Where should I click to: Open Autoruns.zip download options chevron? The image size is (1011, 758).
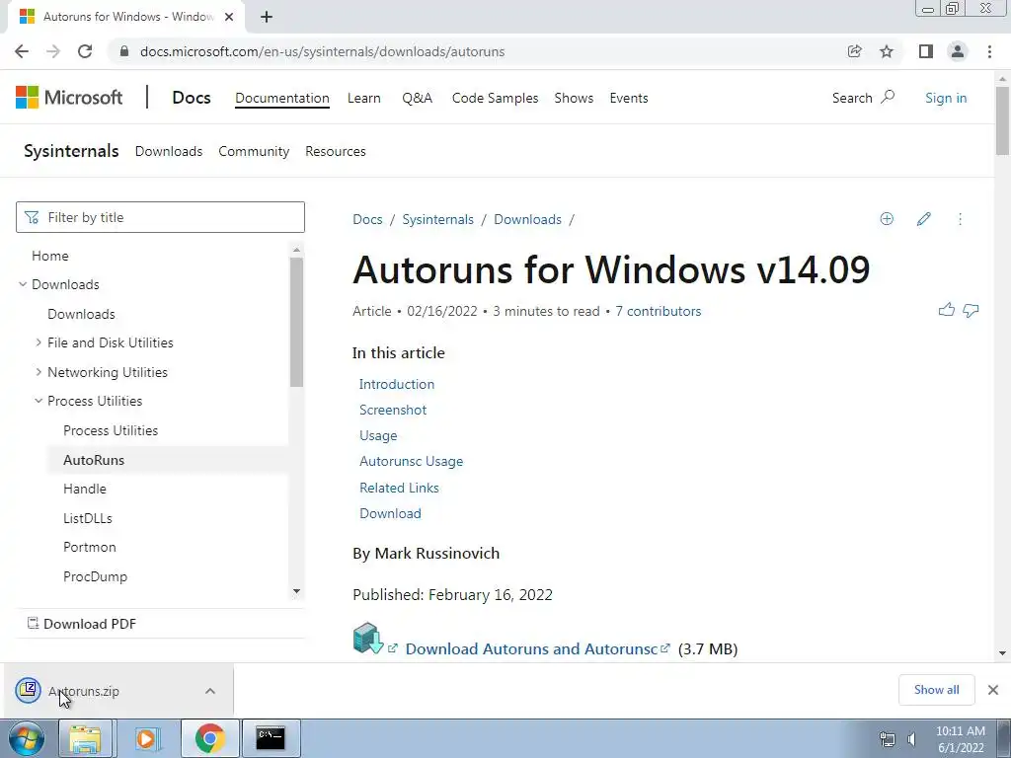click(210, 691)
